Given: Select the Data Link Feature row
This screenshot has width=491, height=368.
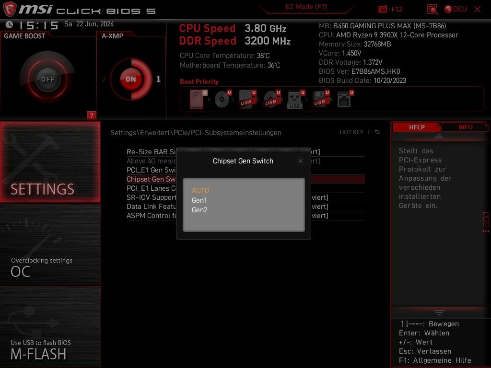Looking at the screenshot, I should pos(245,207).
